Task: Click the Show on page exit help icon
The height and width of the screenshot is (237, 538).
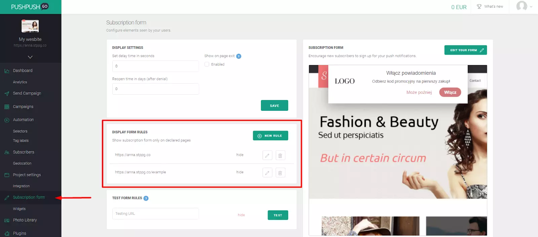Action: [x=239, y=56]
